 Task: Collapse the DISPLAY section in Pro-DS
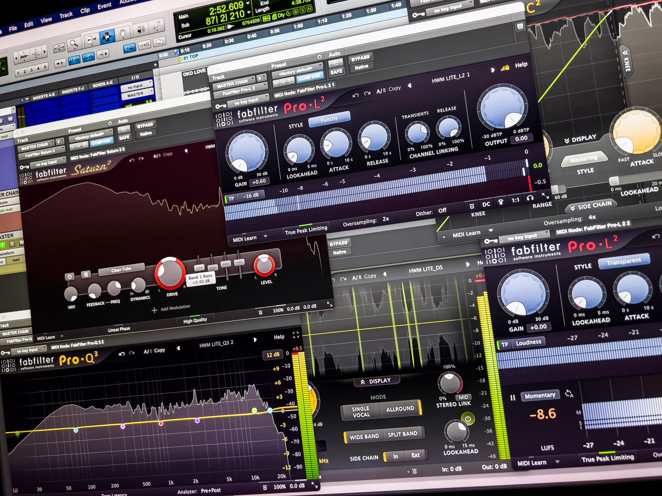click(x=376, y=381)
